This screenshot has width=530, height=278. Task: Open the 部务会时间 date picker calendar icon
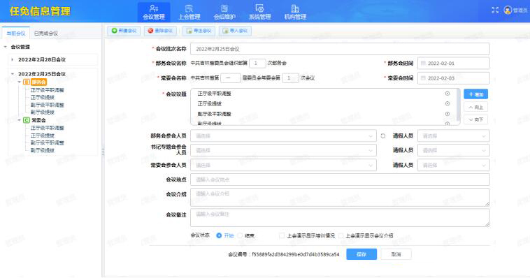pos(423,64)
